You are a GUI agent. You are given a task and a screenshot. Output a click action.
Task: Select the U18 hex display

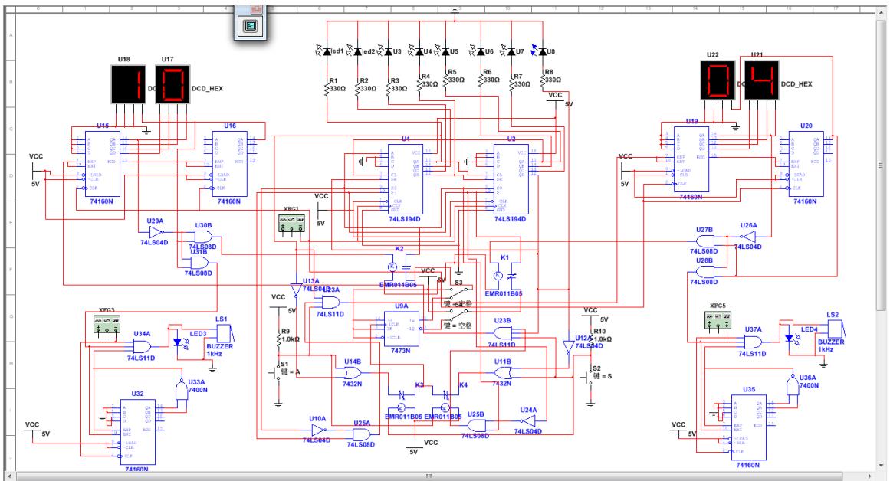tap(128, 84)
